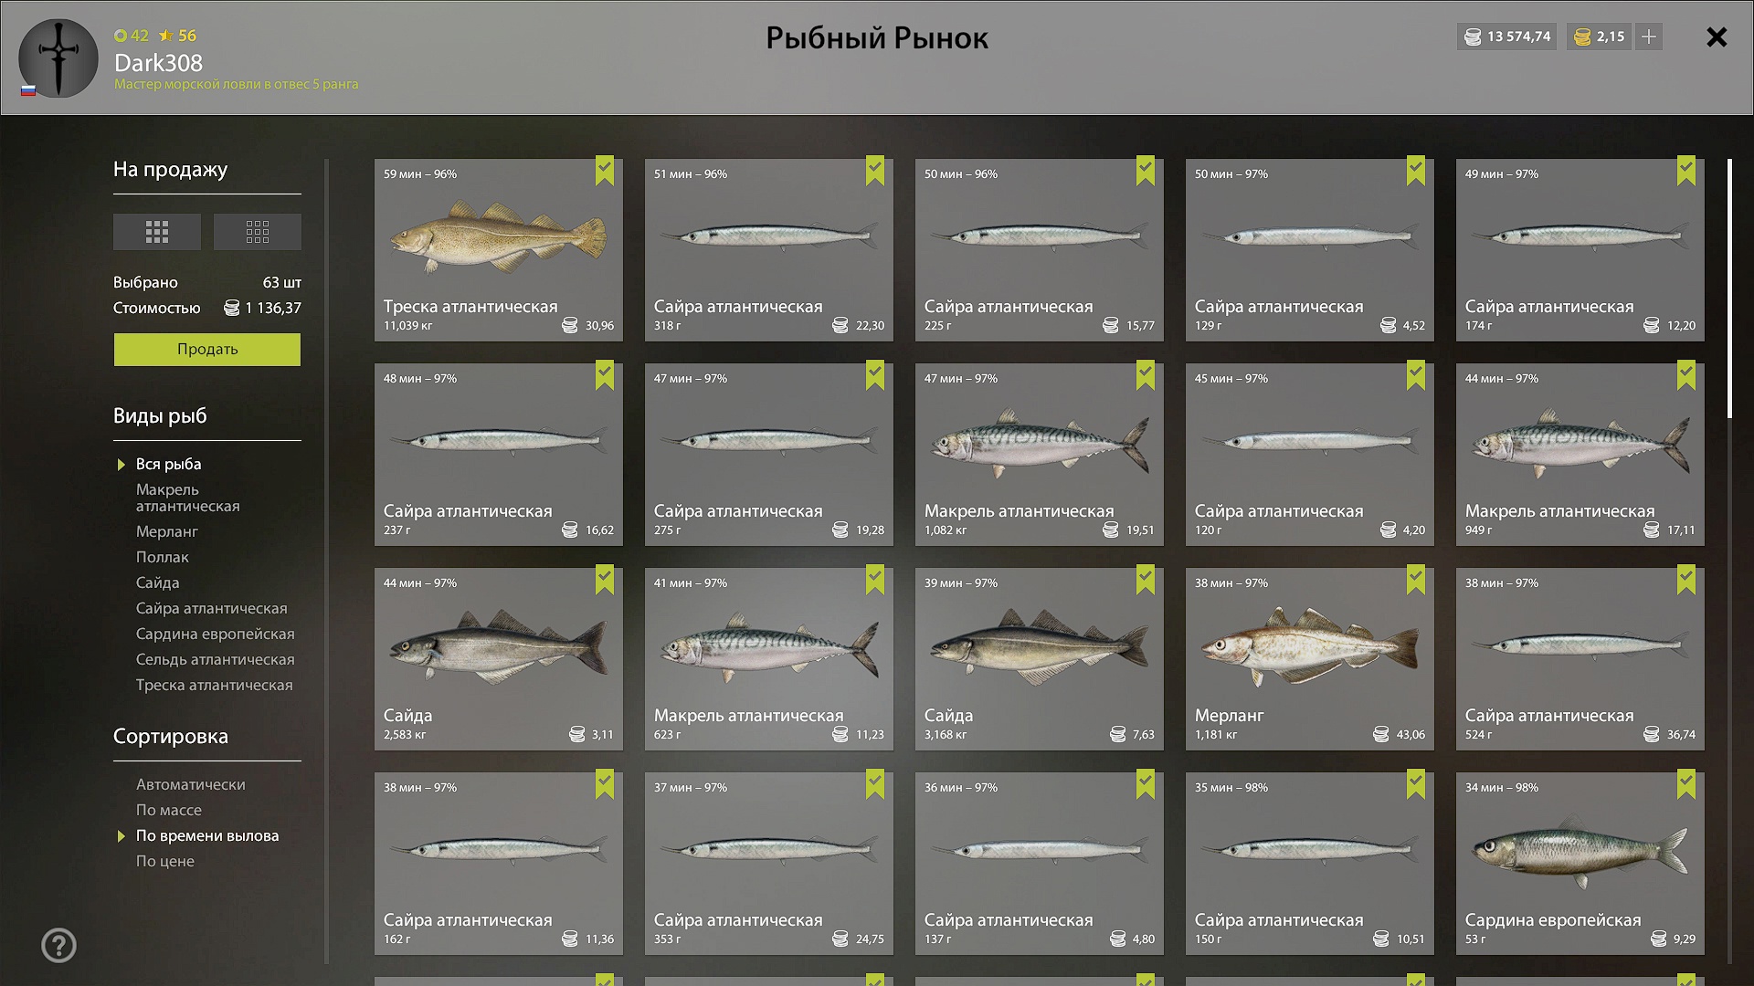The width and height of the screenshot is (1754, 986).
Task: Click the silver coins balance 13 574,74
Action: [x=1507, y=37]
